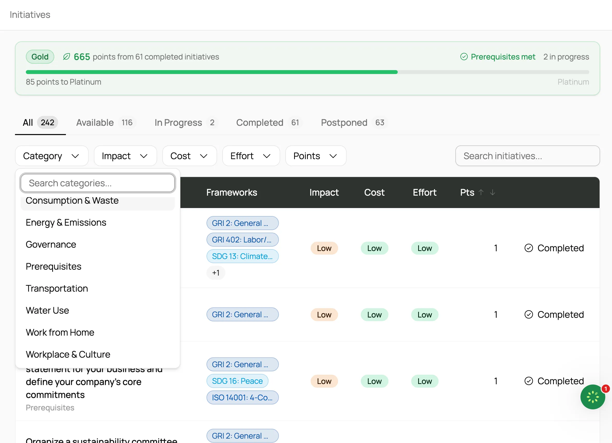
Task: Sort points descending with down arrow
Action: point(492,192)
